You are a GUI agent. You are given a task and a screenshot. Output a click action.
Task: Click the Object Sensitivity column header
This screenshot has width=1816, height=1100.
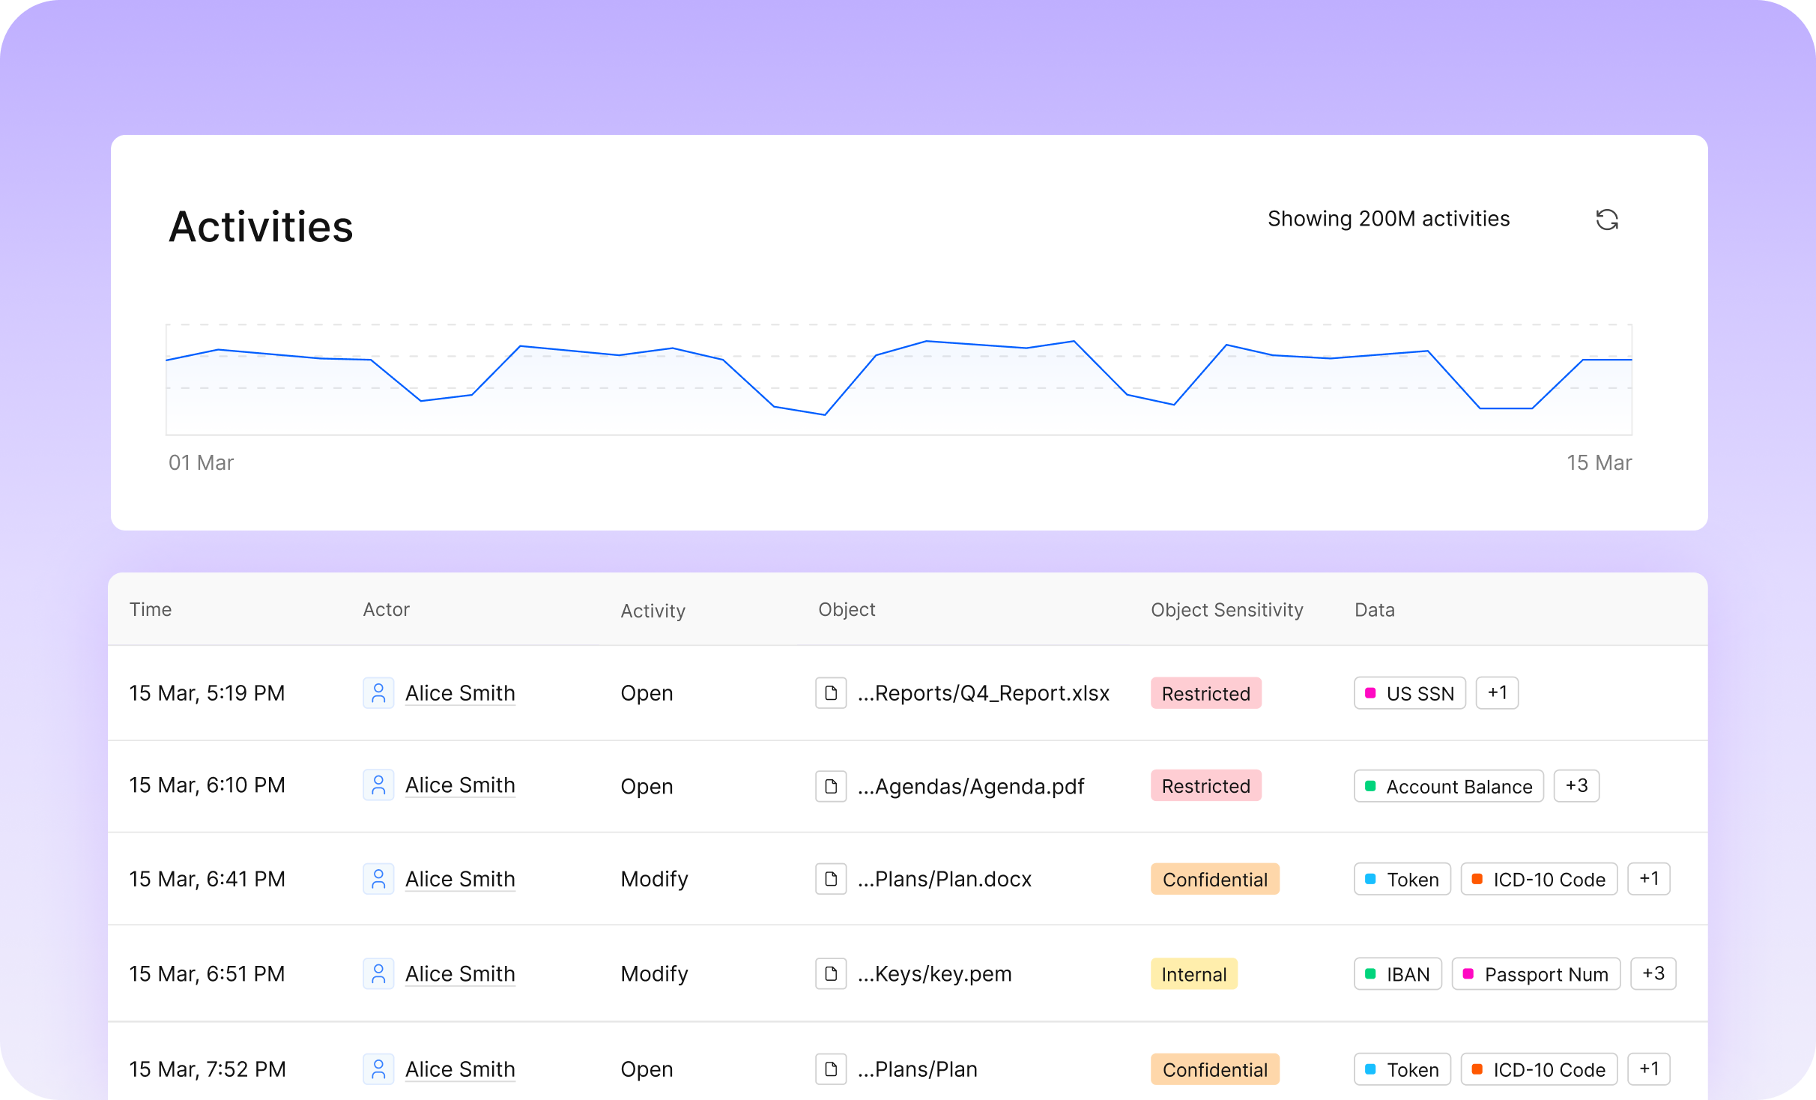point(1226,609)
